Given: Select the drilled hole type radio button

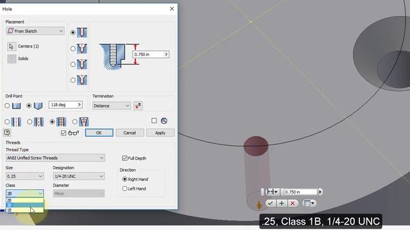Looking at the screenshot, I should click(x=73, y=33).
